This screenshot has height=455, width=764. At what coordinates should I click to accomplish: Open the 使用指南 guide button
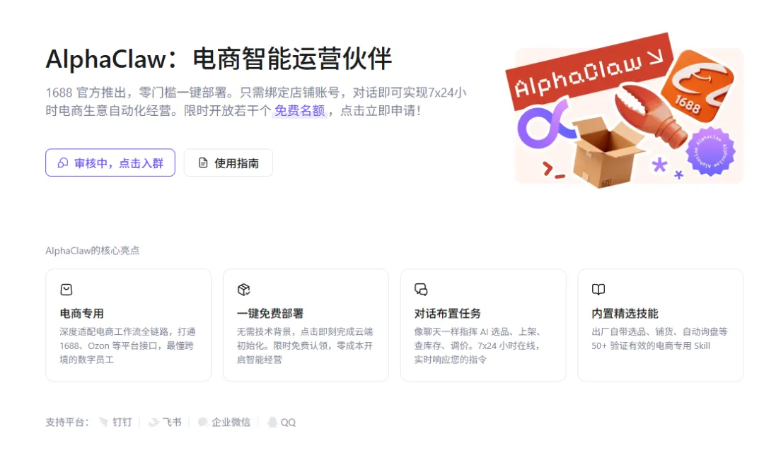tap(228, 162)
